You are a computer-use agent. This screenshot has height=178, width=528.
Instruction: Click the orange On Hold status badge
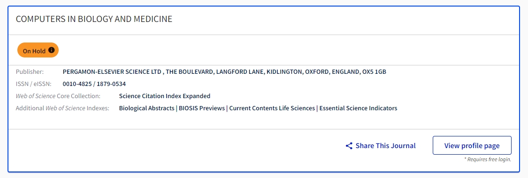[x=38, y=50]
